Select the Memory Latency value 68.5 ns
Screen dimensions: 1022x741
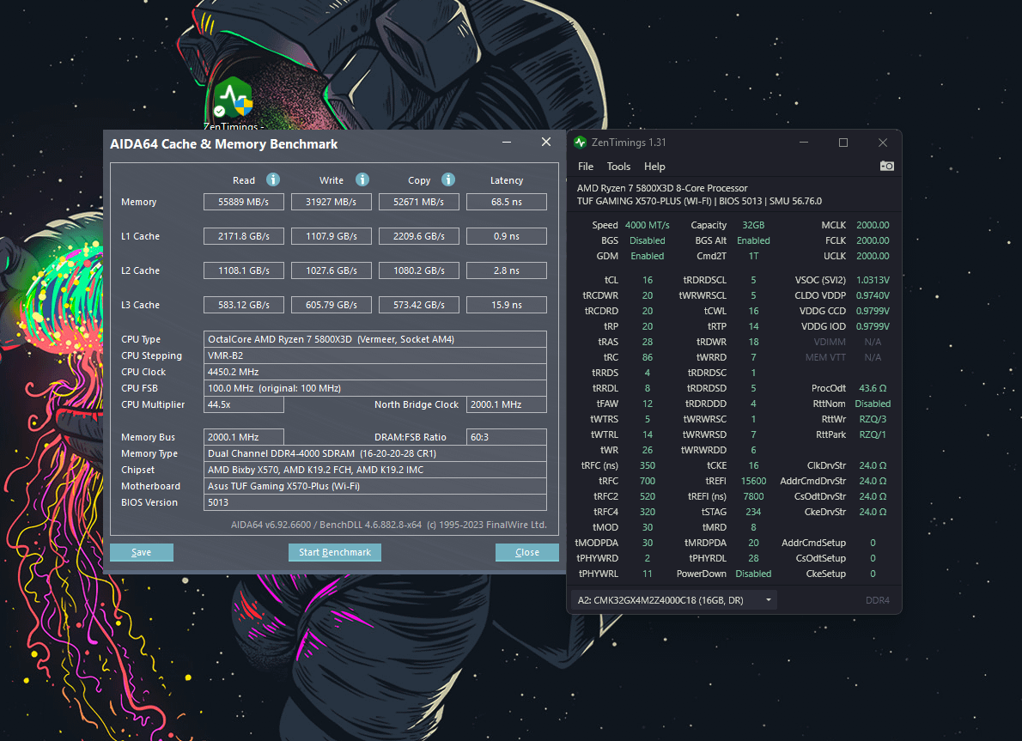pos(507,202)
